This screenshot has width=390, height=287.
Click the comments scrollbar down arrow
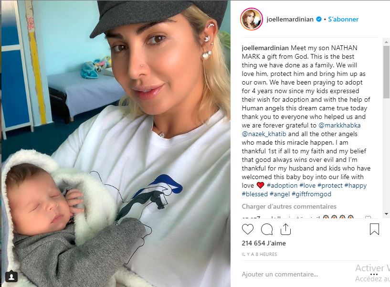click(x=386, y=214)
